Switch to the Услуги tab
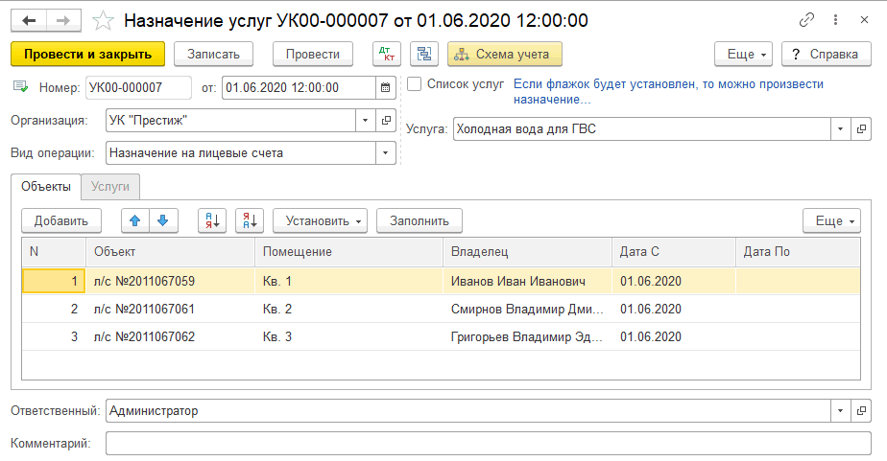Screen dimensions: 887x461 click(111, 186)
